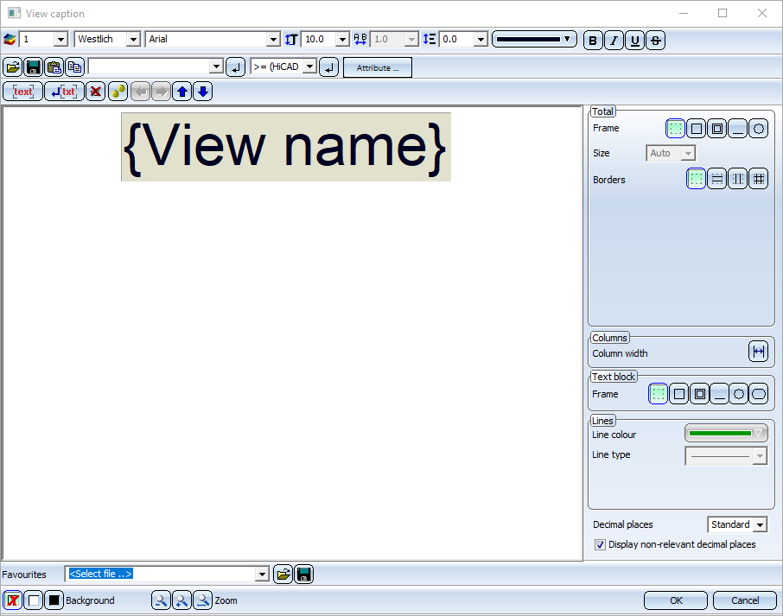Image resolution: width=783 pixels, height=616 pixels.
Task: Move text block down with blue arrow
Action: [203, 92]
